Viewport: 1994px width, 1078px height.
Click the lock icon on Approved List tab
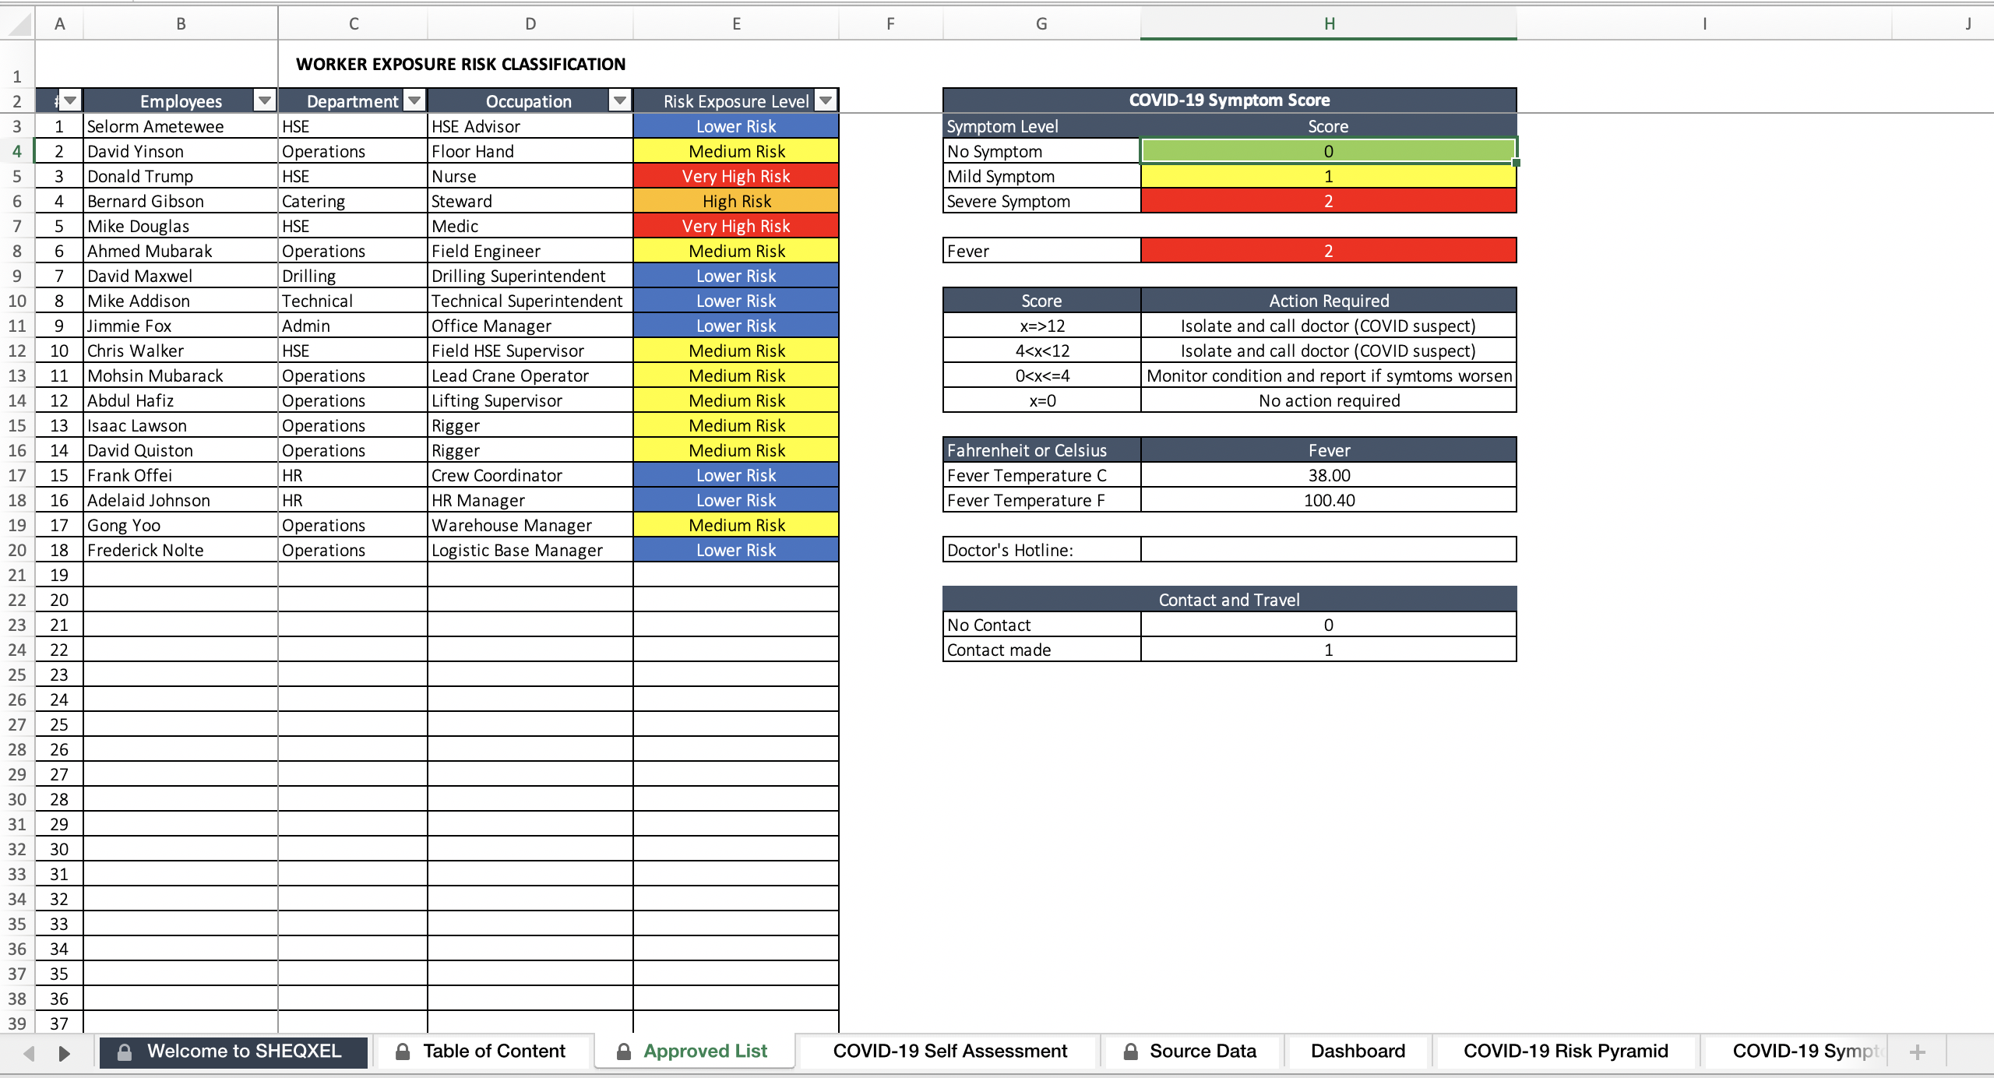point(623,1052)
